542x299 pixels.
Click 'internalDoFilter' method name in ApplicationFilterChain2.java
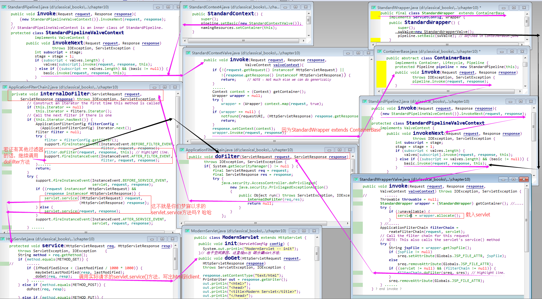coord(65,94)
